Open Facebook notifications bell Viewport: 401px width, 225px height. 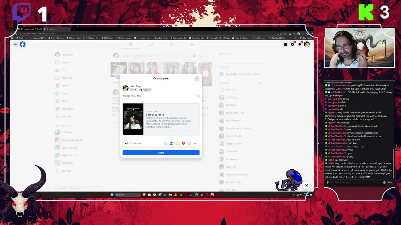299,44
